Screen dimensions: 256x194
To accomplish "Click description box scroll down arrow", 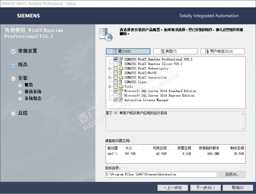I will tap(243, 128).
